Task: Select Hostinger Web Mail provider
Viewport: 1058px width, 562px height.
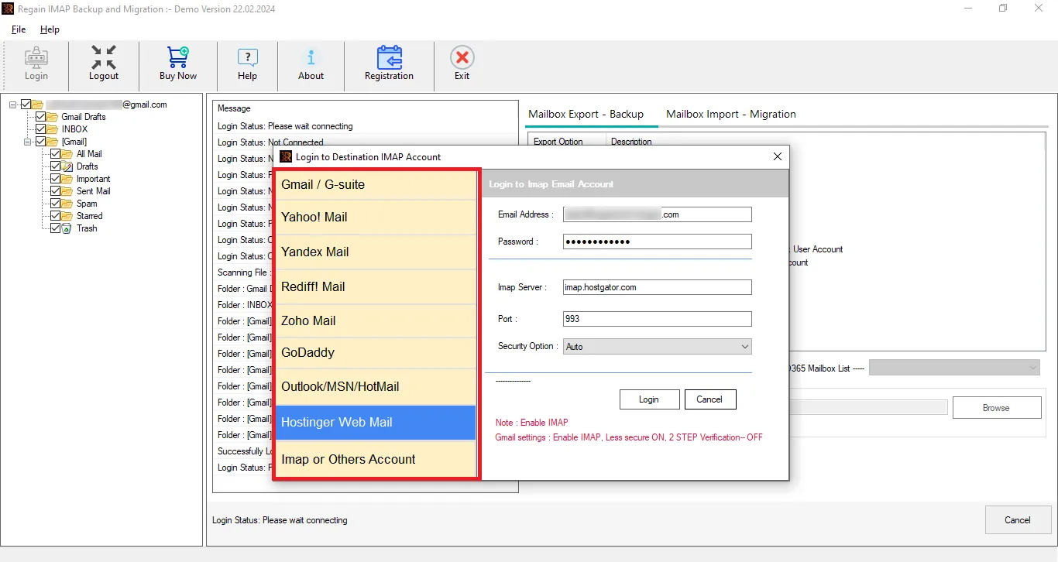Action: (376, 423)
